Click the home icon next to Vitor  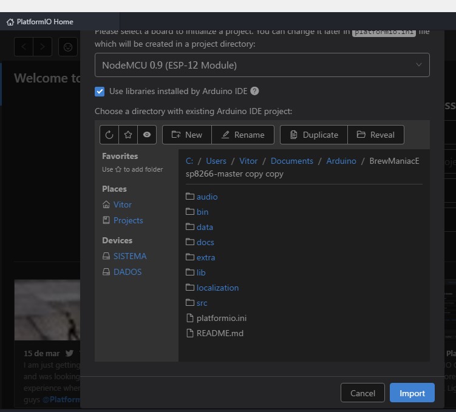coord(106,204)
